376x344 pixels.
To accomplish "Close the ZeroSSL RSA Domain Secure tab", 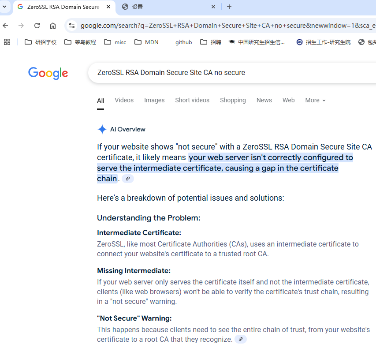I will point(108,7).
